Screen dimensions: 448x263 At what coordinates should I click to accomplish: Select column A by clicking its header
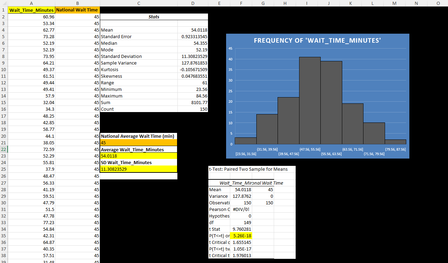[x=31, y=3]
